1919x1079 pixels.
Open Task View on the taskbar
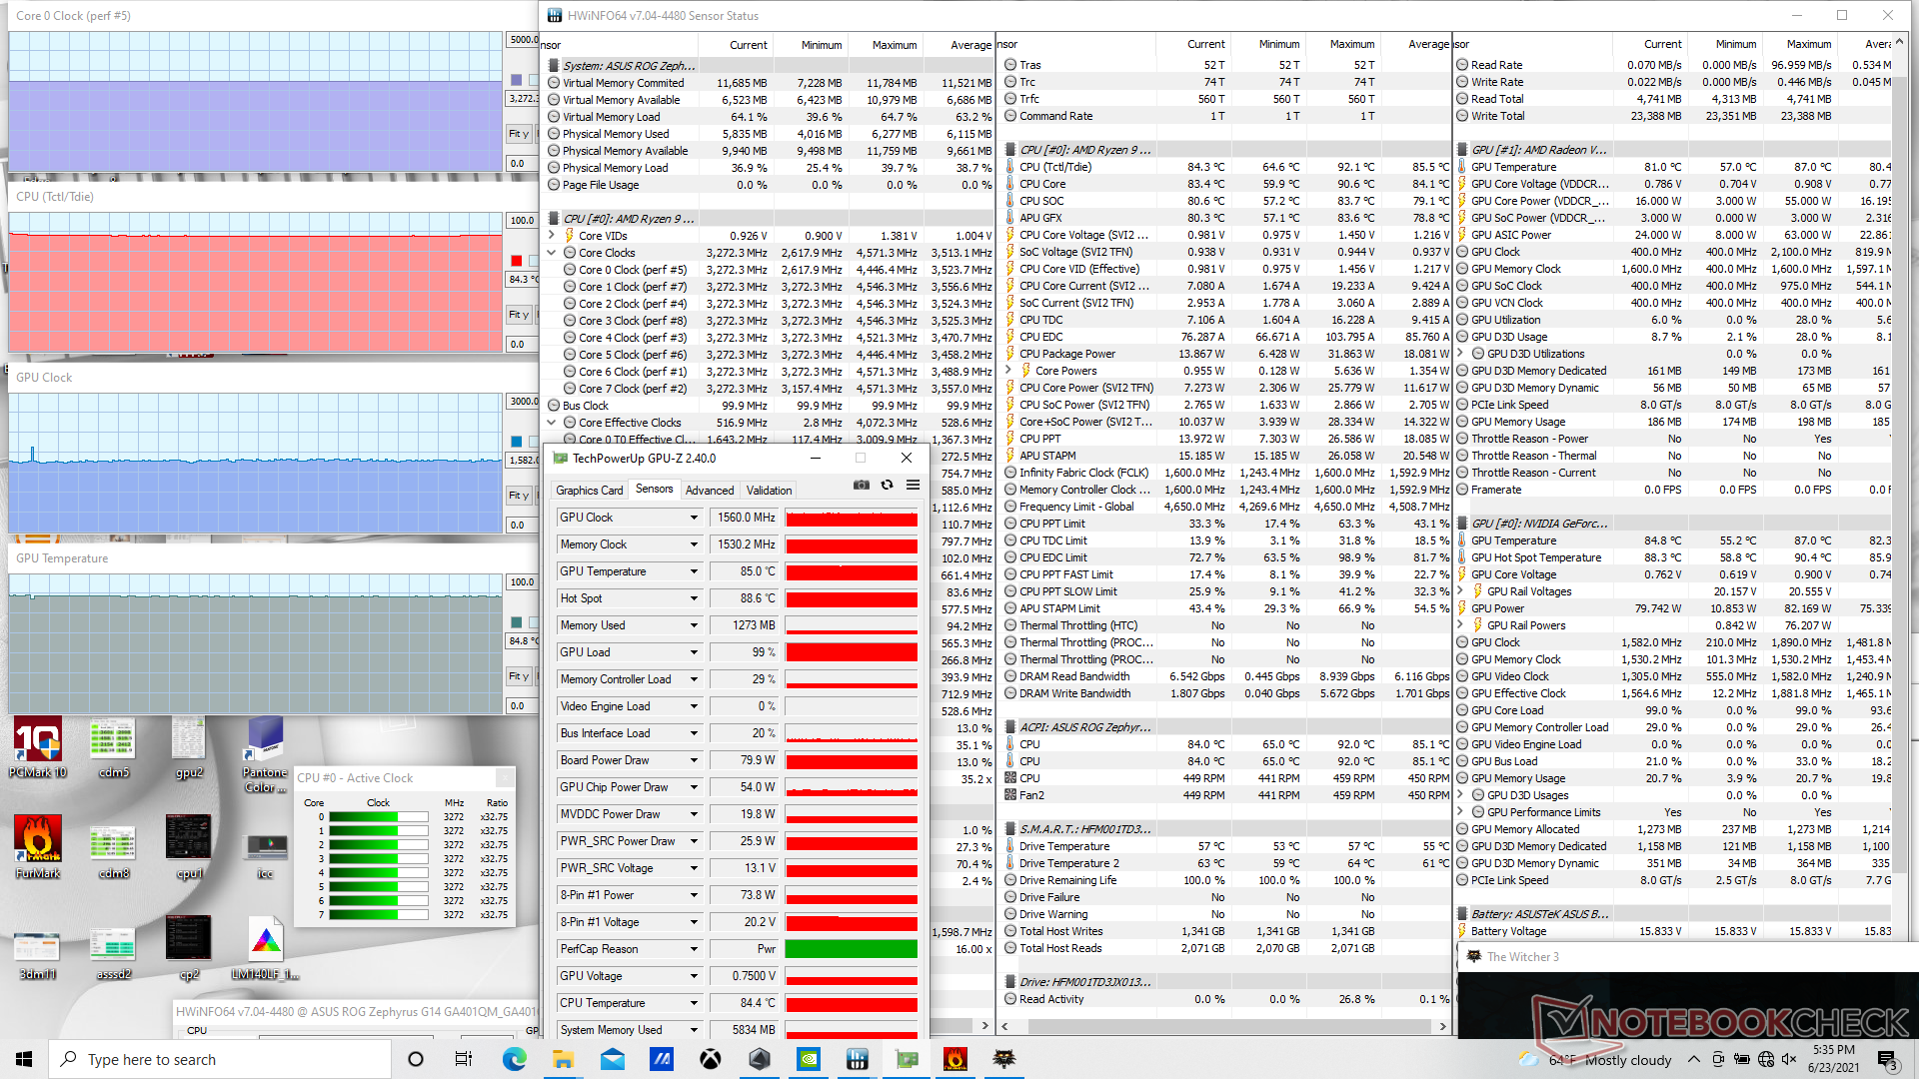point(464,1059)
